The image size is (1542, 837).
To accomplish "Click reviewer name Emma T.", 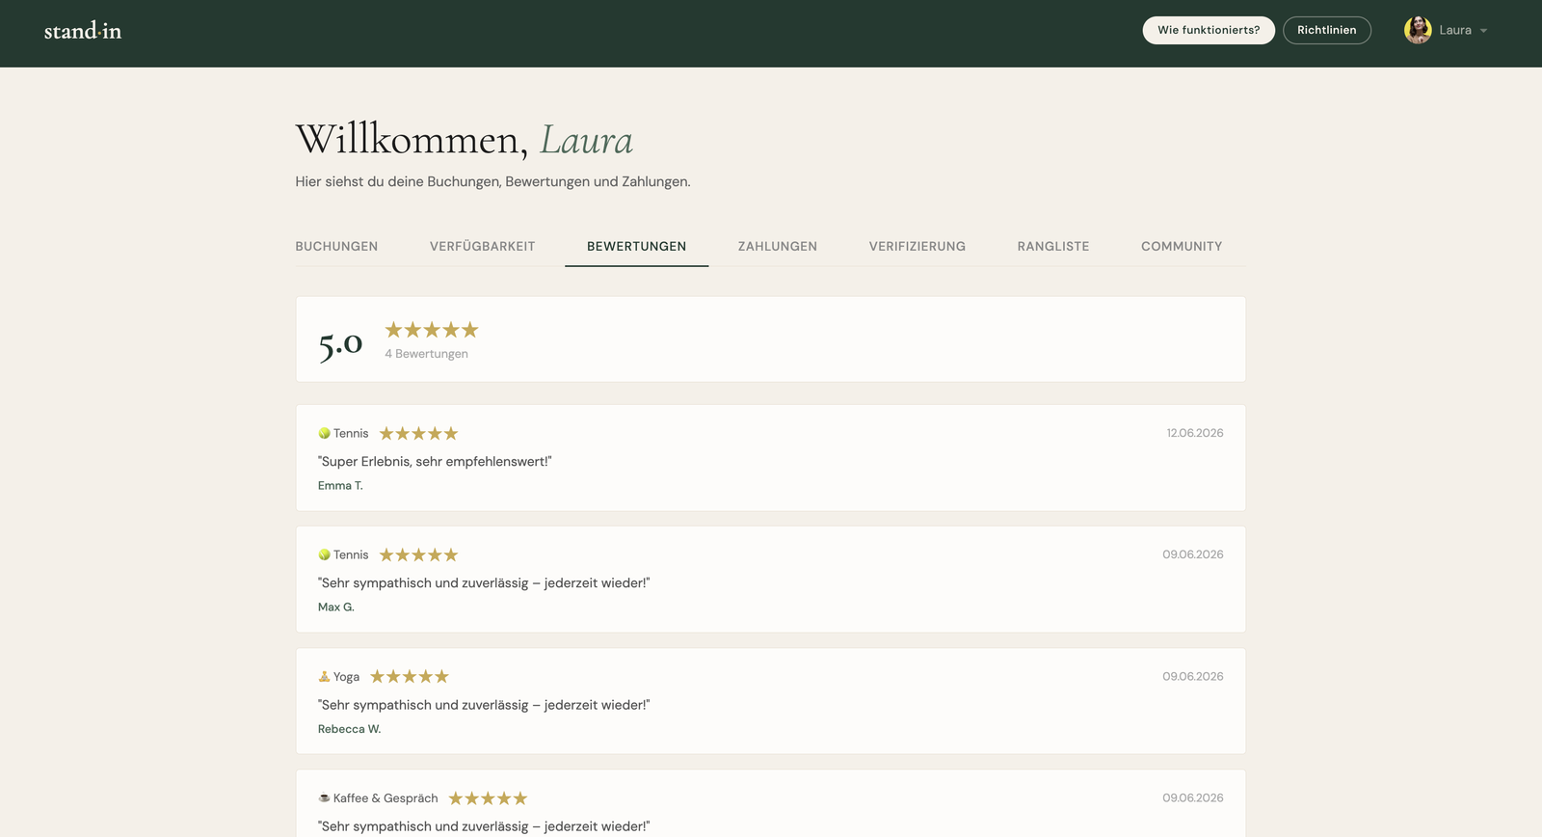I will 340,486.
